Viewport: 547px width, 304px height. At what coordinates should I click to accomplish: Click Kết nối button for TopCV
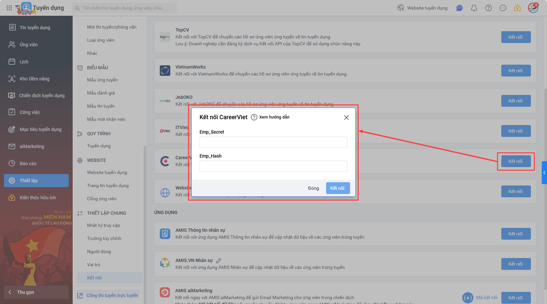516,37
